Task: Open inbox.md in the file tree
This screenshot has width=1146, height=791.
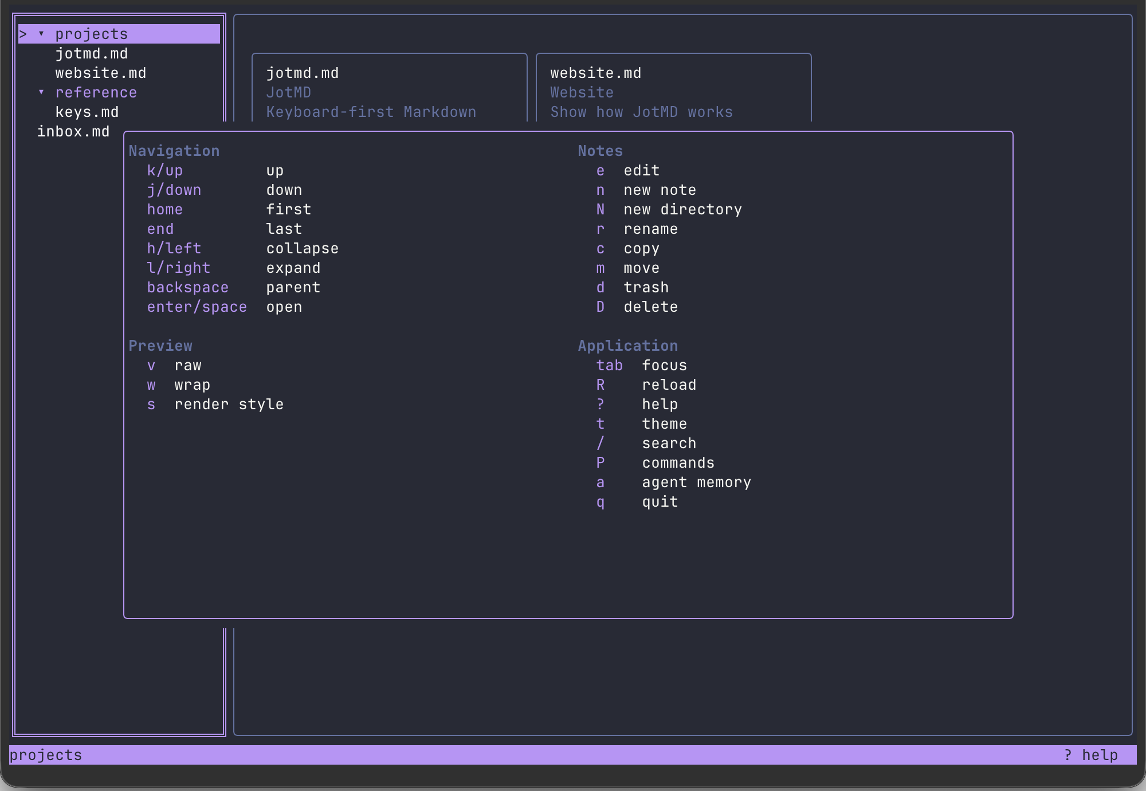Action: pos(73,131)
